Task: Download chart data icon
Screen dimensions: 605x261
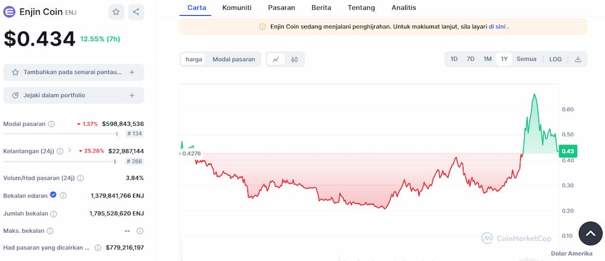Action: 578,59
